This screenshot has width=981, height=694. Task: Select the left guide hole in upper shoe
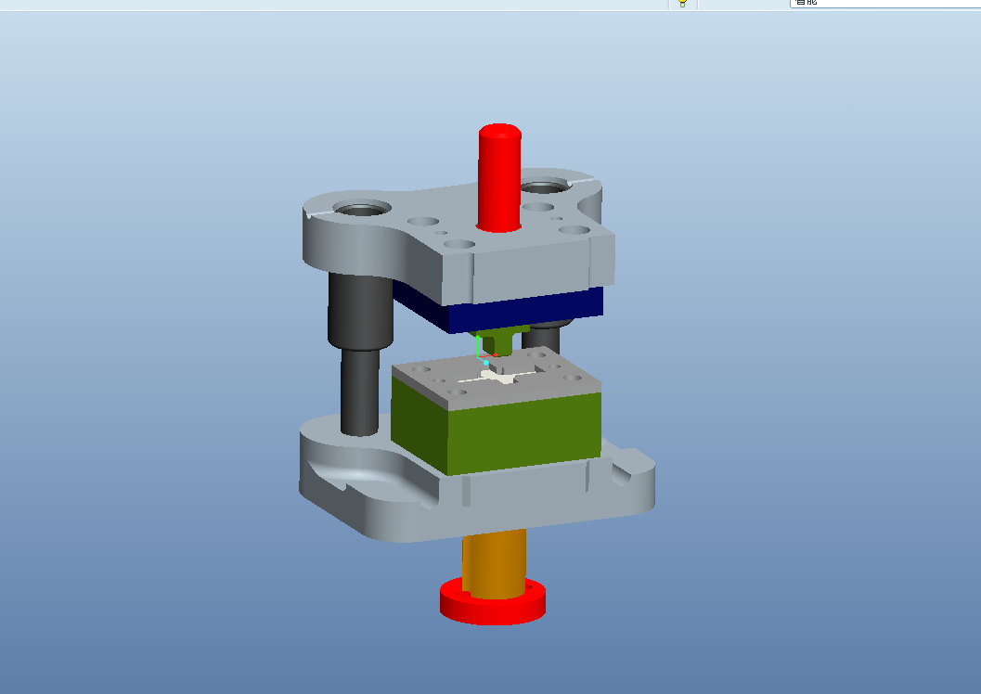click(362, 208)
